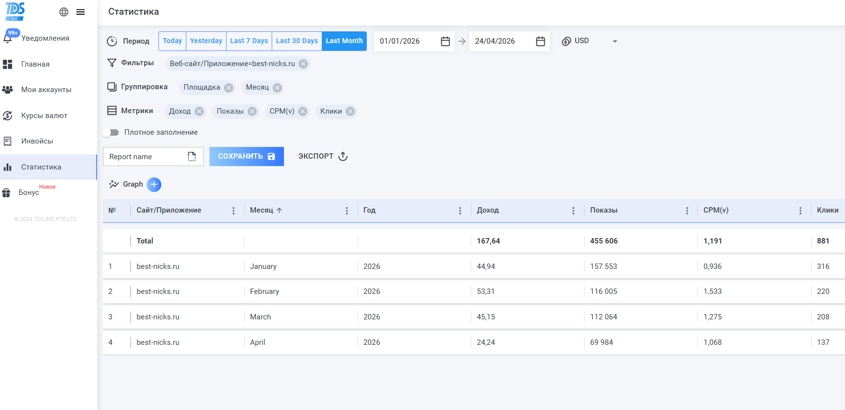This screenshot has width=845, height=410.
Task: Remove Месяц grouping chip
Action: pyautogui.click(x=277, y=88)
